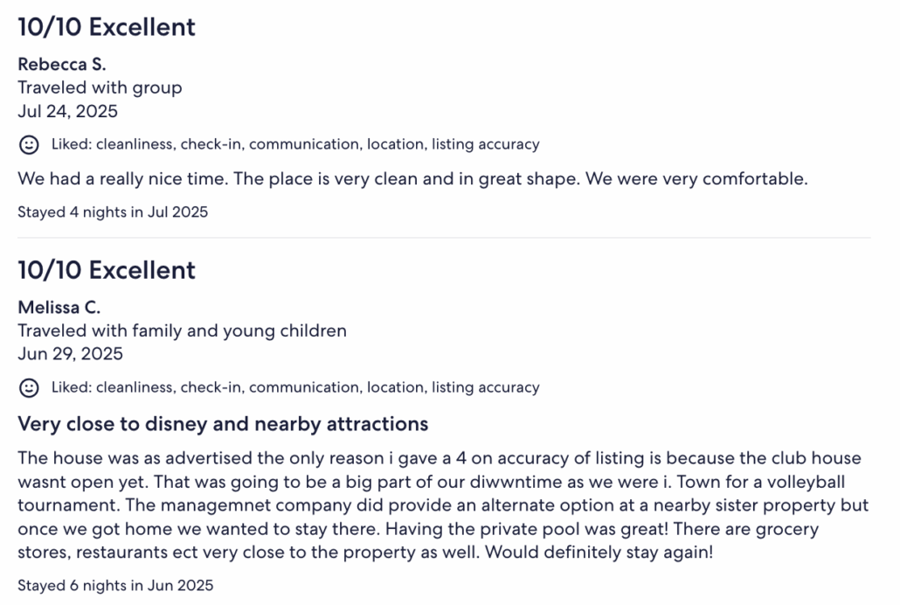Screen dimensions: 900x605
Task: Click reviewer name Melissa C.
Action: [x=59, y=308]
